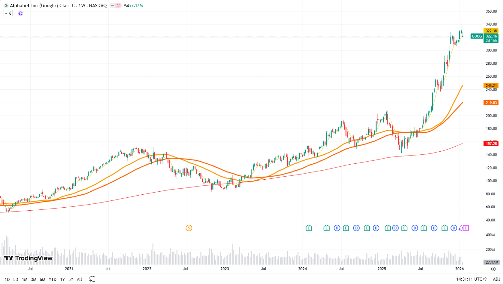Click the yellow 322.38 moving average label

491,31
